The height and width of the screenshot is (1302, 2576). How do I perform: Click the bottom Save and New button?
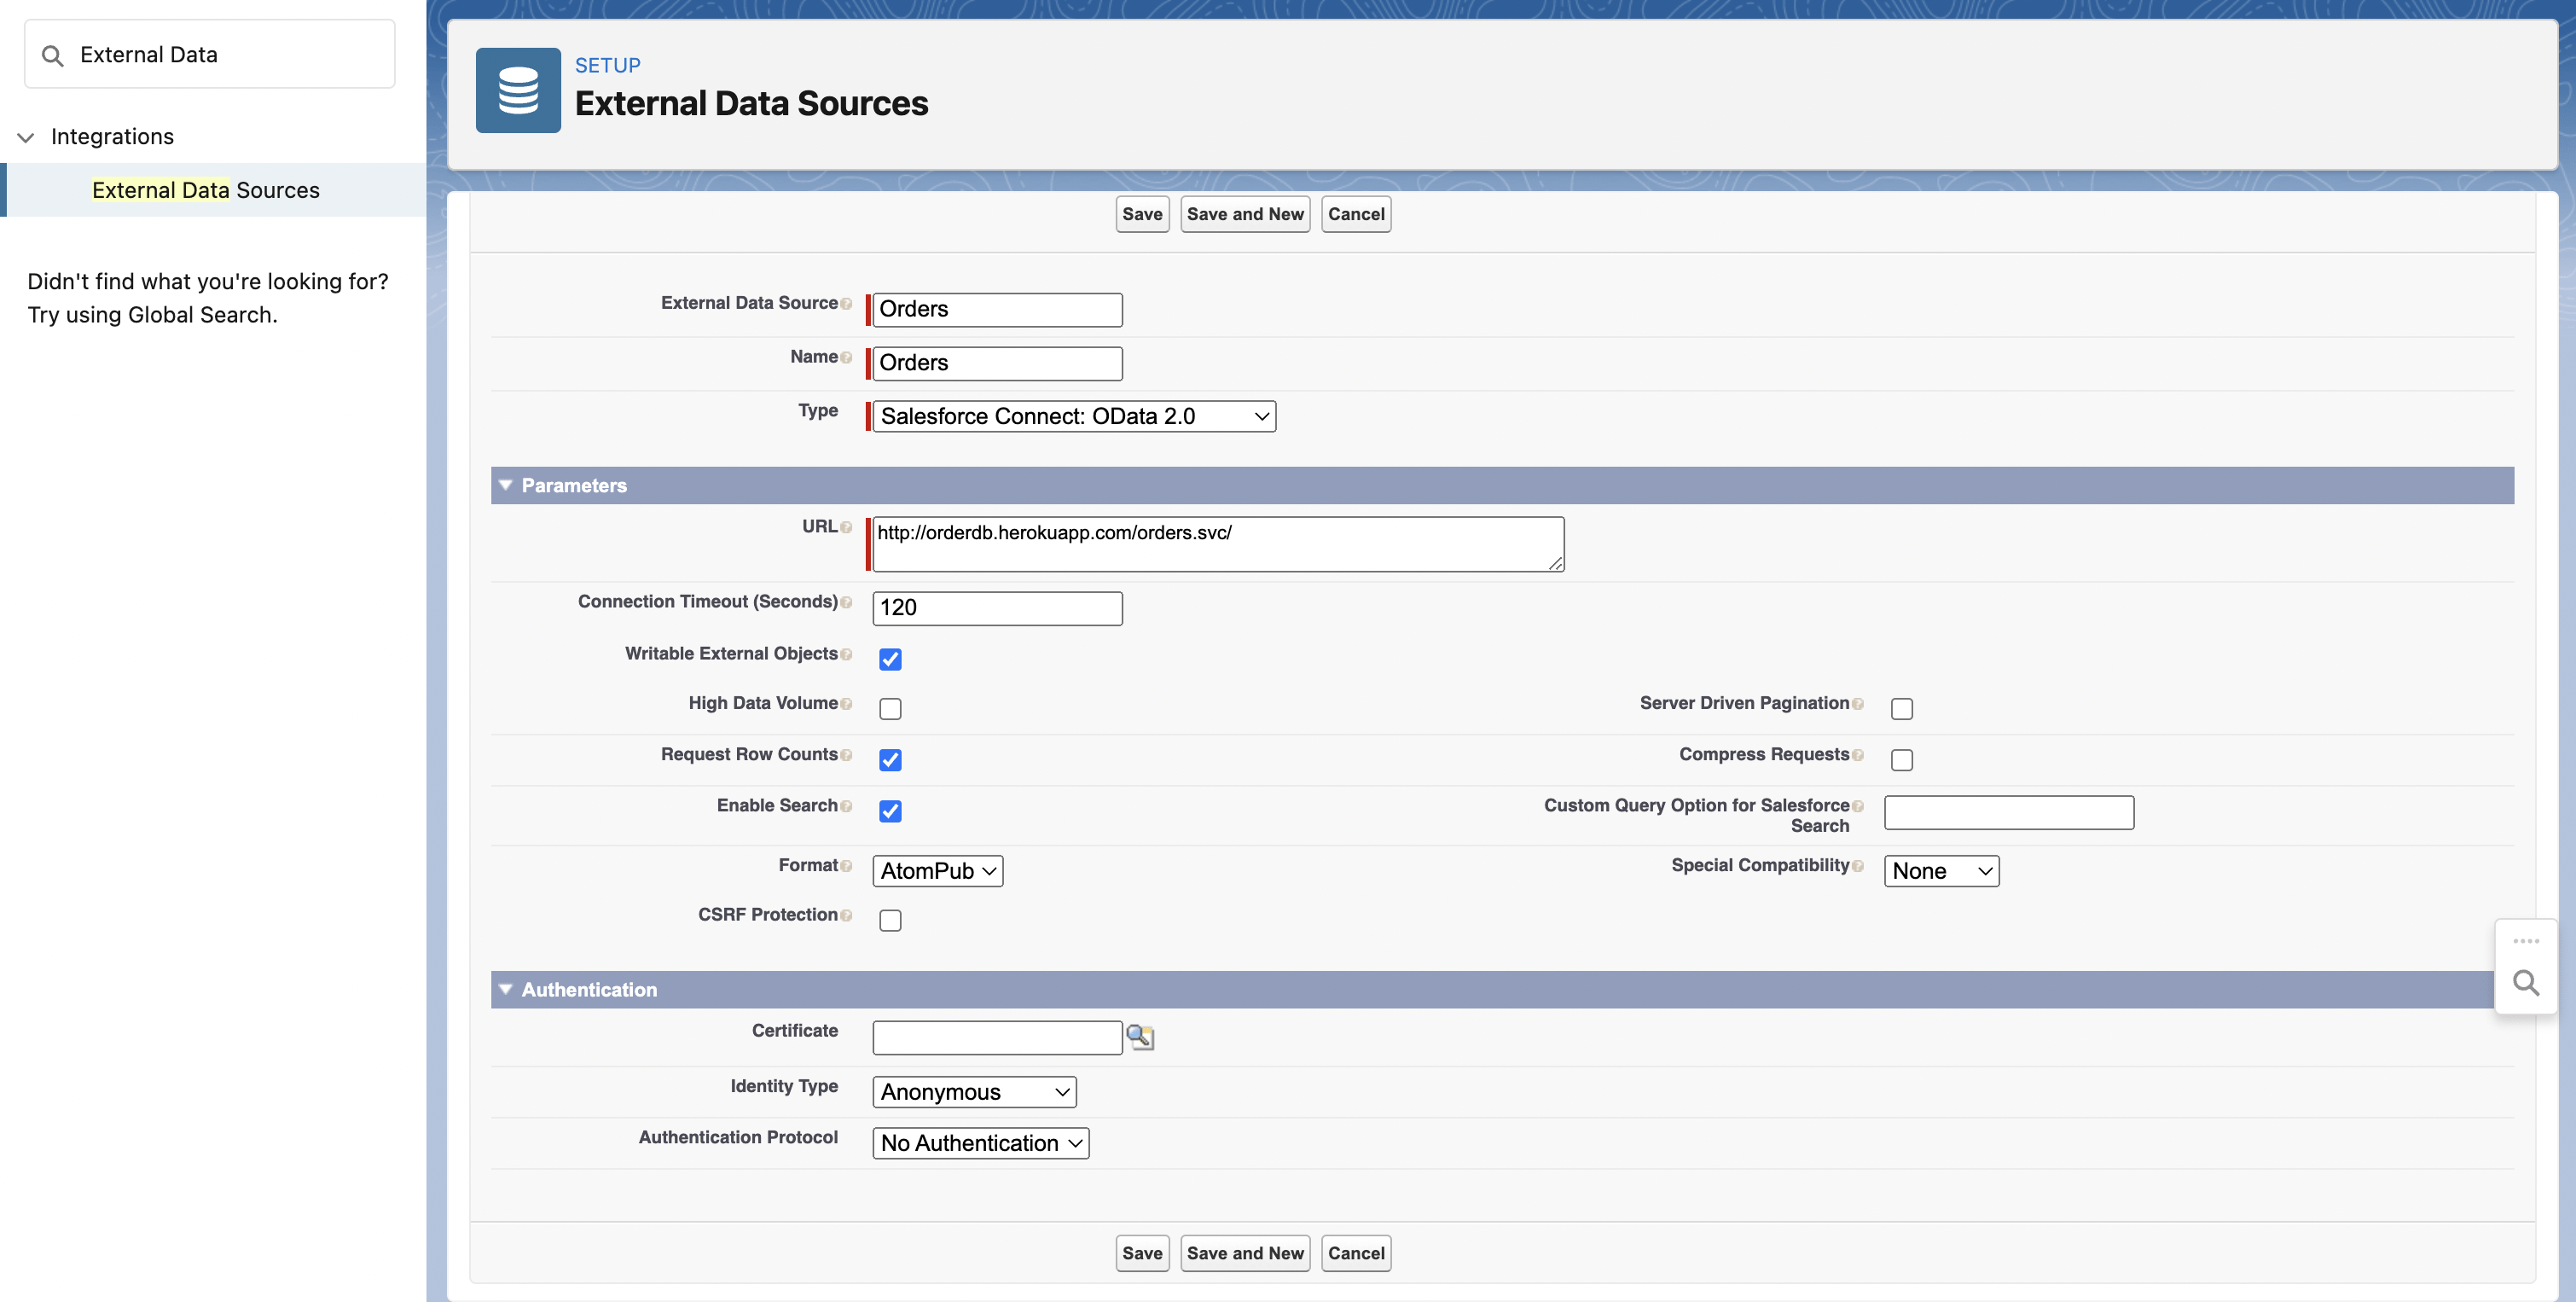coord(1244,1253)
